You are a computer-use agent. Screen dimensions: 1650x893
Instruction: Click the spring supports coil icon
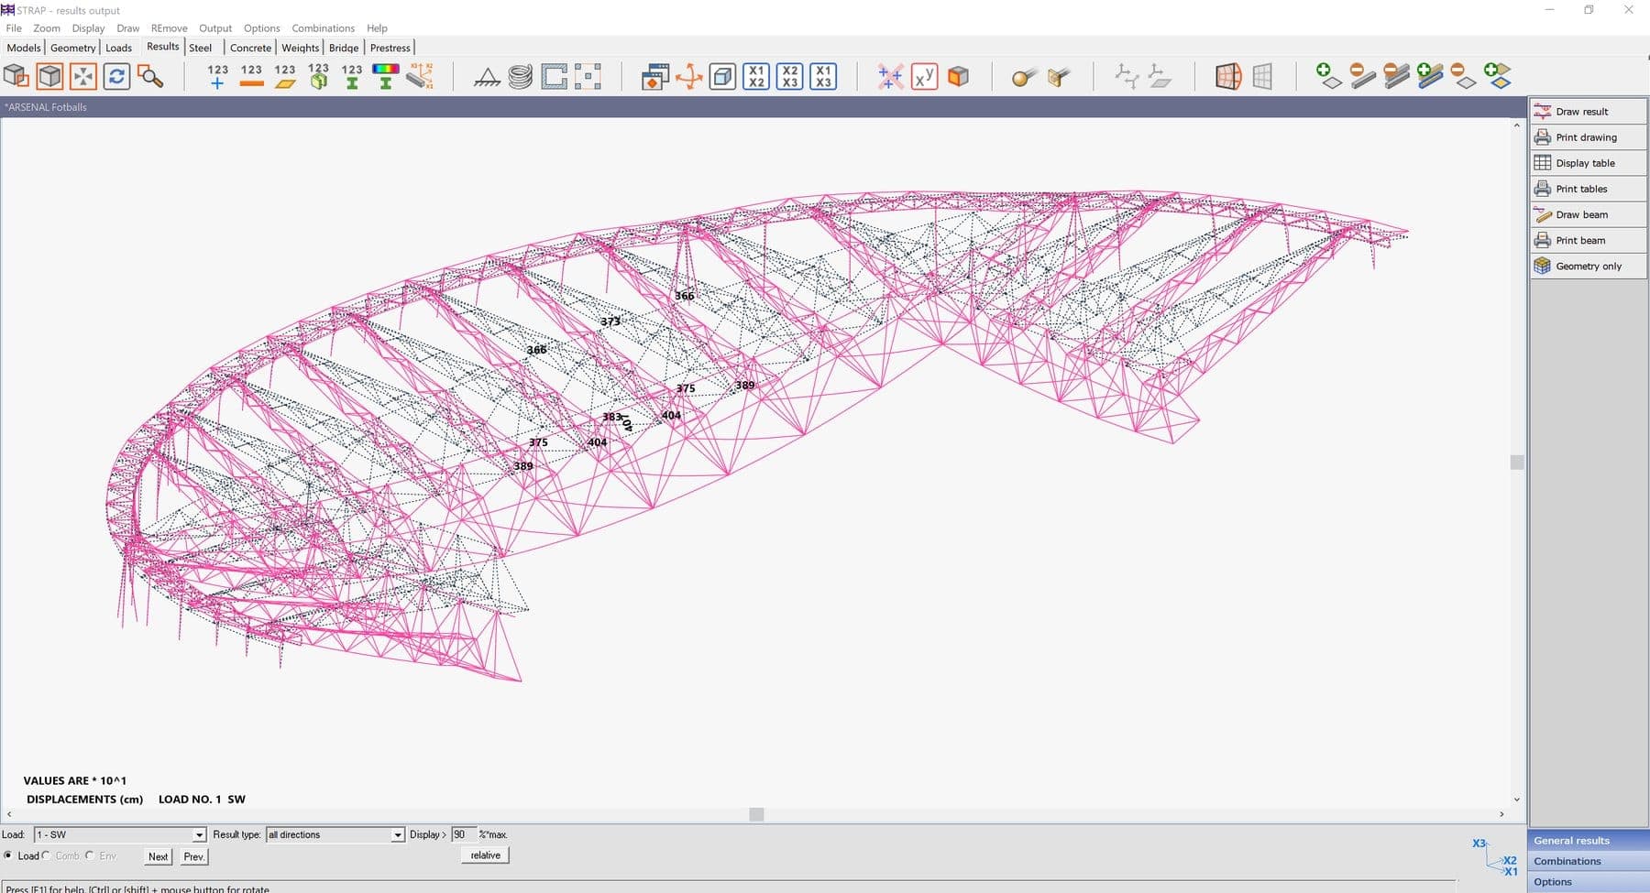click(520, 76)
